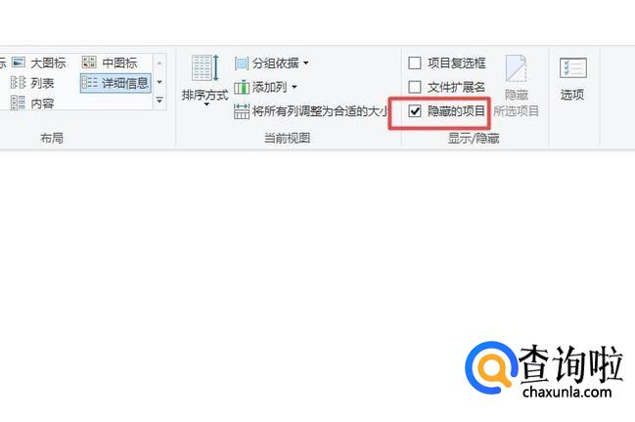Uncheck the 隐藏的项目 checkbox

coord(415,110)
